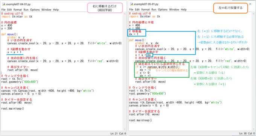256x136 pixels.
Task: Click 'x = 400' line in right editor
Action: (x=134, y=25)
